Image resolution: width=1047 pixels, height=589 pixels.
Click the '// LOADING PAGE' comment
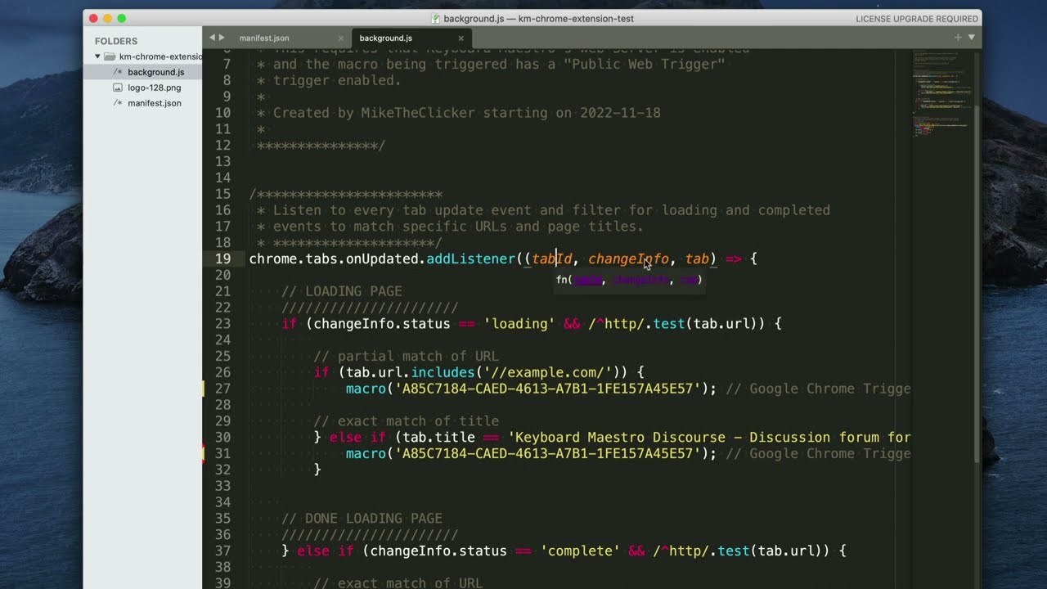click(342, 291)
